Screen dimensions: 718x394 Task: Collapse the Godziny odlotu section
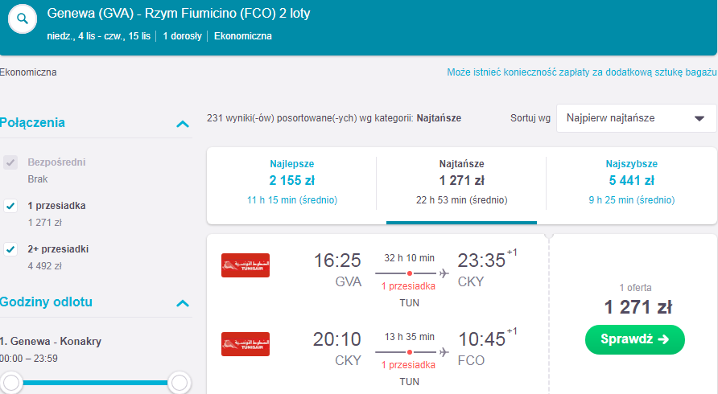pyautogui.click(x=183, y=303)
